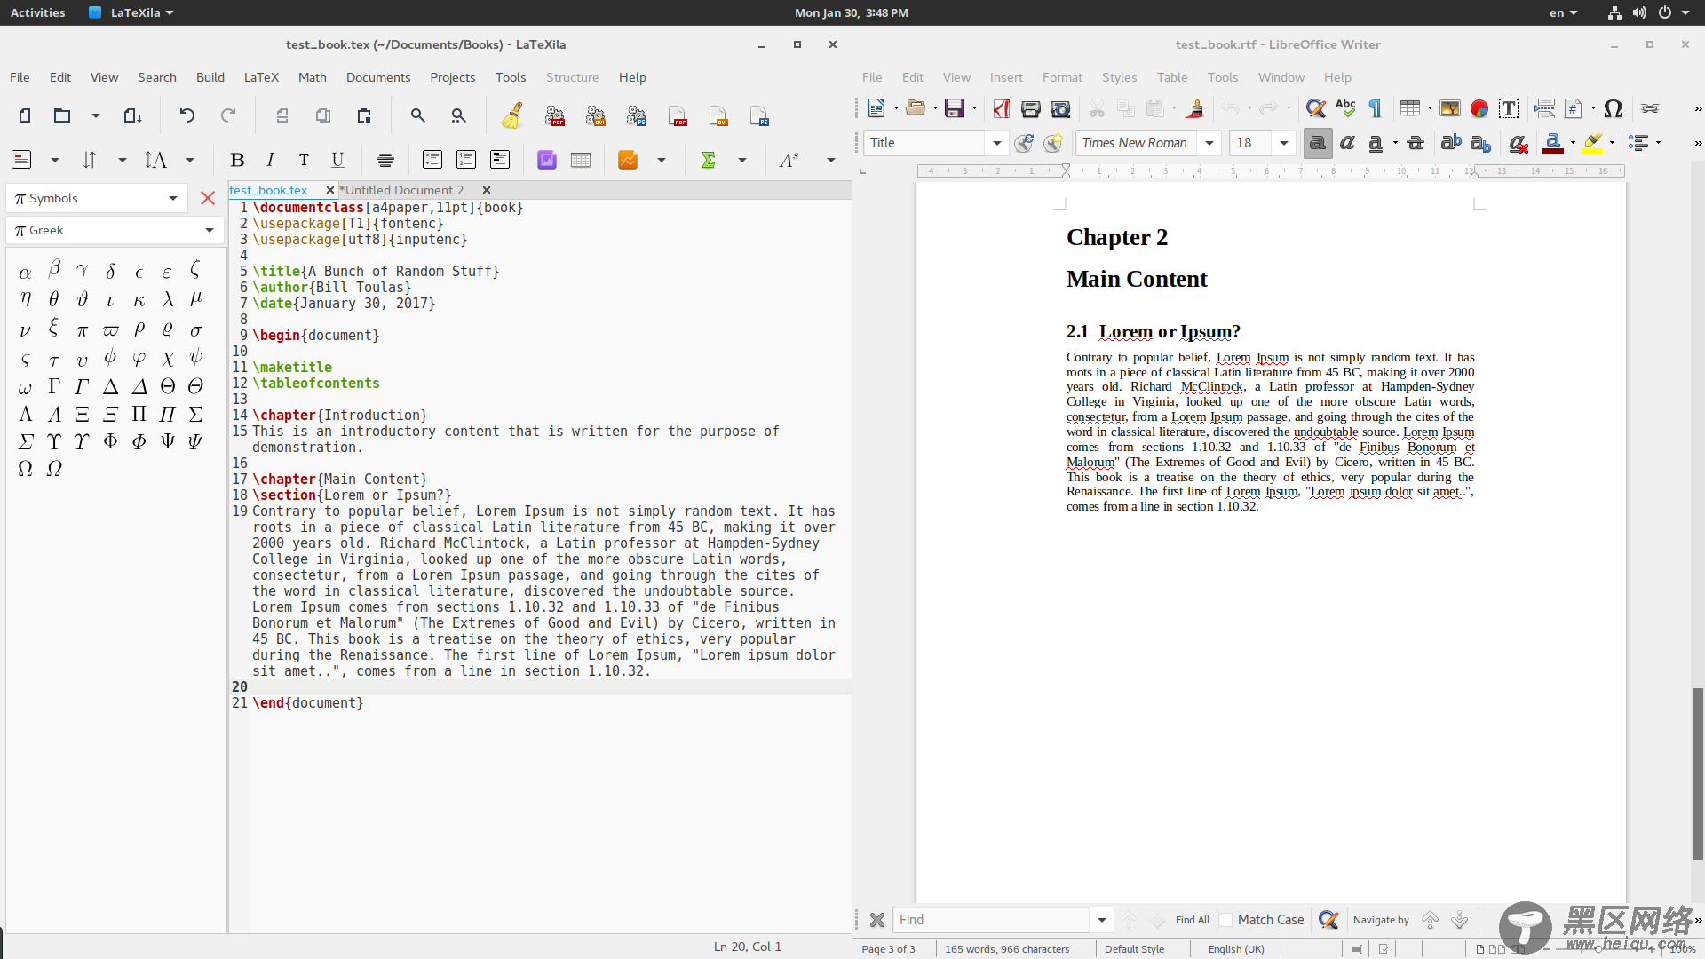The height and width of the screenshot is (959, 1705).
Task: Close the Writer find toolbar
Action: click(877, 920)
